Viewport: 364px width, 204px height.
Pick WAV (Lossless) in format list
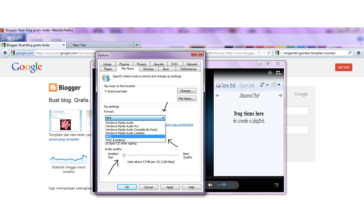pos(135,140)
